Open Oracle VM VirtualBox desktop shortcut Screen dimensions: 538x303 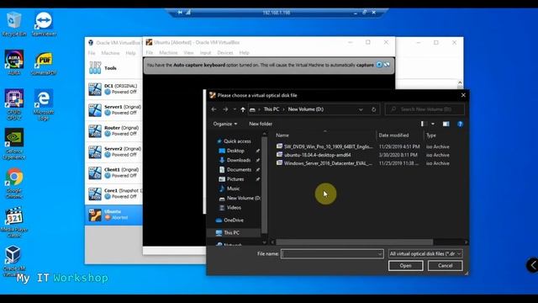14,261
